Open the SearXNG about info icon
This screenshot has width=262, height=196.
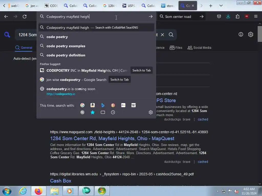241,34
